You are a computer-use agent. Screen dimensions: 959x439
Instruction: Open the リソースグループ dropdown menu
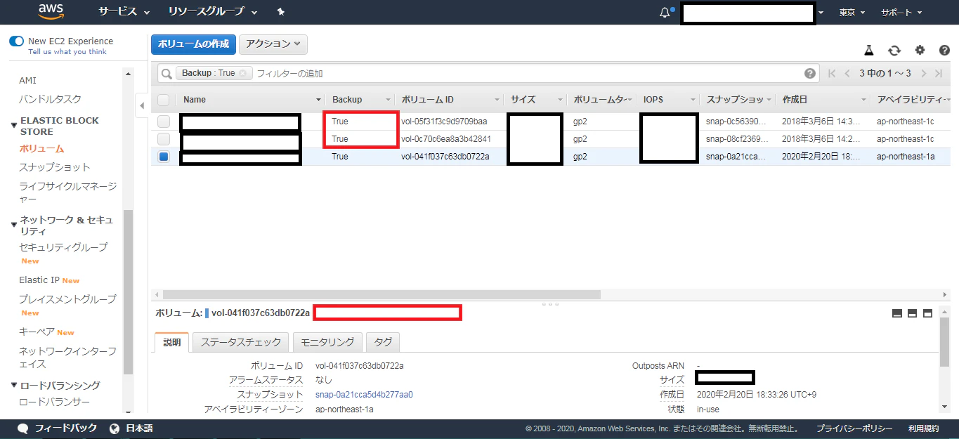[213, 12]
